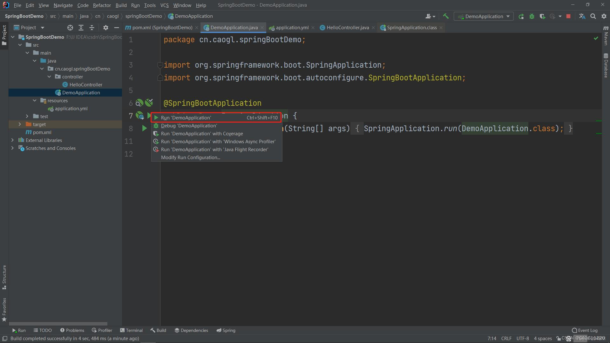Close the DemoApplication.java tab
This screenshot has height=343, width=610.
tap(262, 28)
